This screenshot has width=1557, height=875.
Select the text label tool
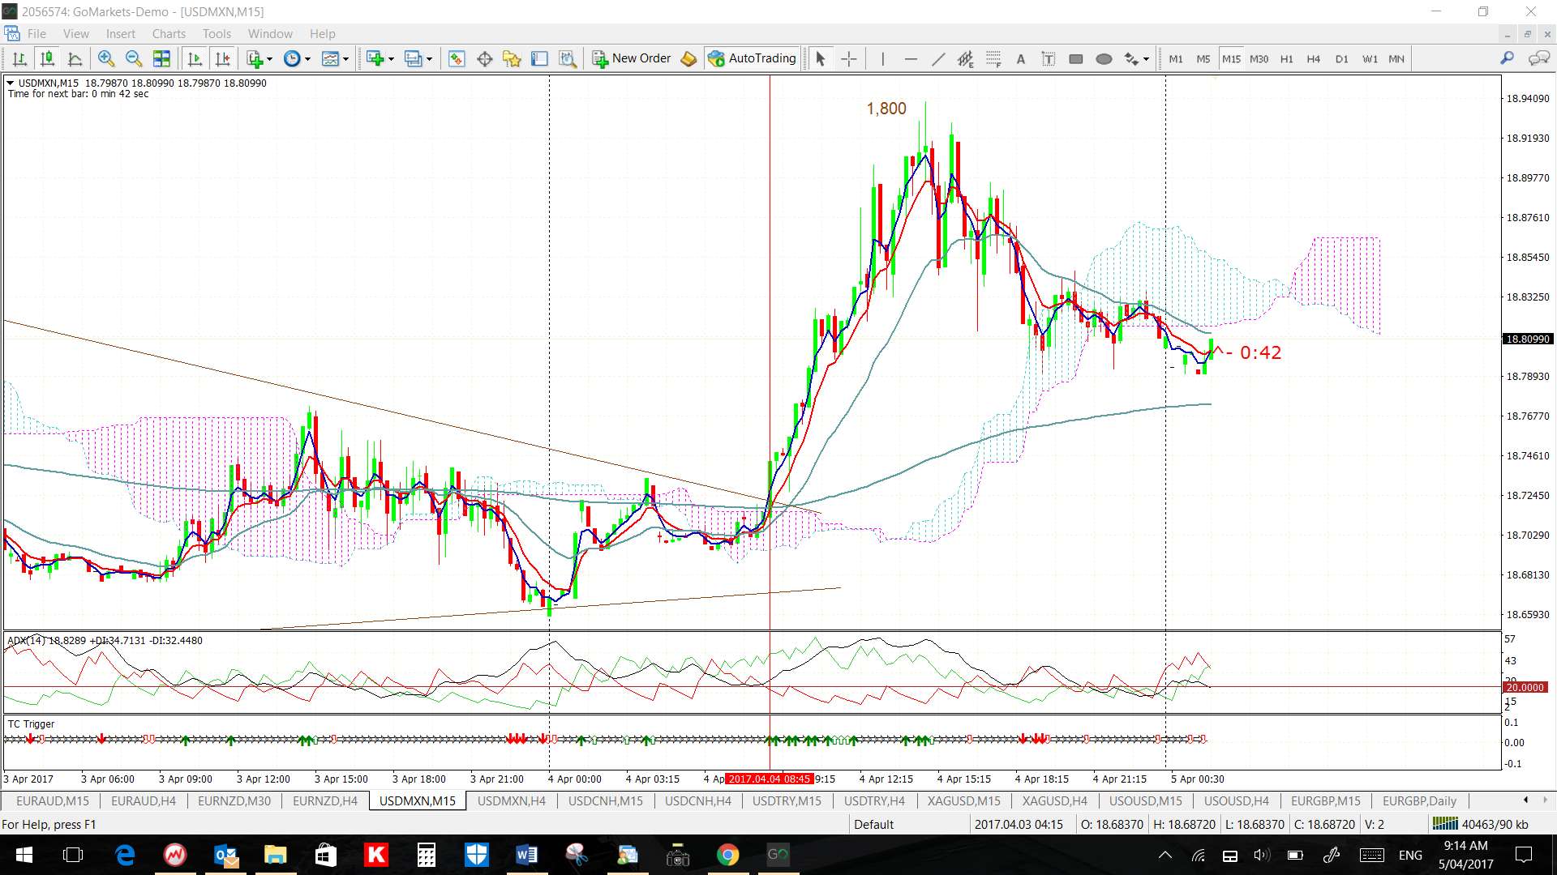[x=1049, y=58]
